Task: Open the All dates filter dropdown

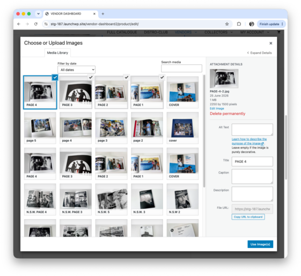Action: pos(76,70)
